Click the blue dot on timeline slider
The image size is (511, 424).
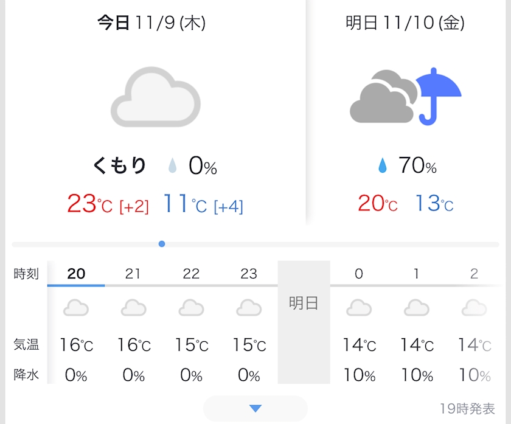162,244
